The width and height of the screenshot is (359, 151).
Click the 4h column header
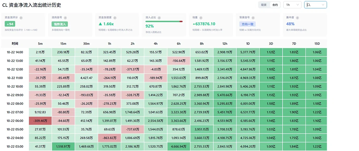(155, 44)
